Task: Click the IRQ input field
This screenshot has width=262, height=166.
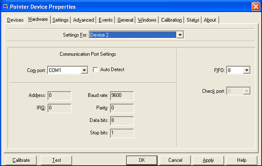Action: 60,108
